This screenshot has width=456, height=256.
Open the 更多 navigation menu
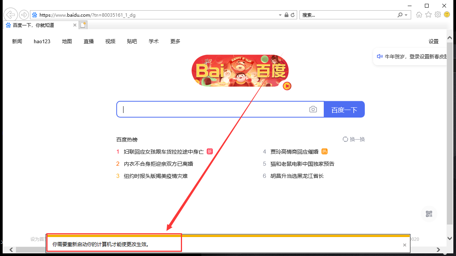[x=175, y=41]
